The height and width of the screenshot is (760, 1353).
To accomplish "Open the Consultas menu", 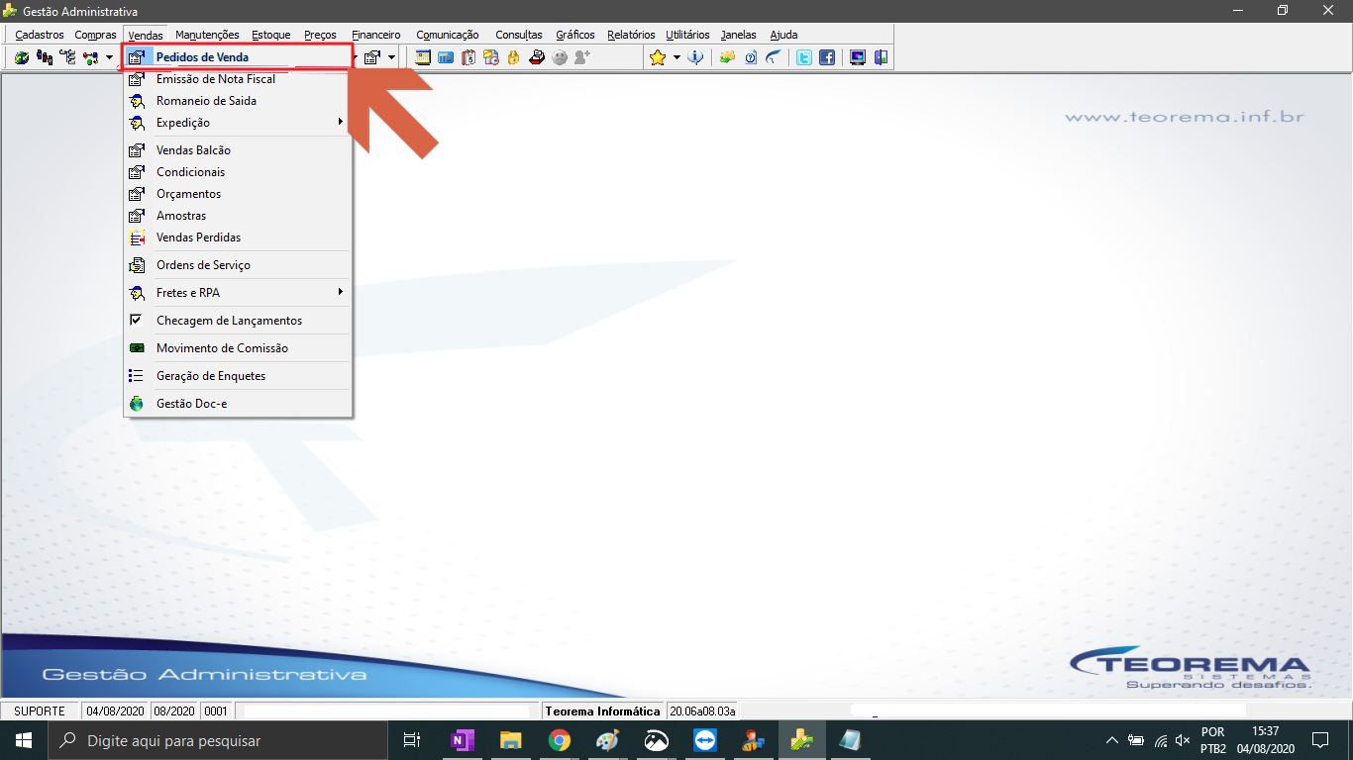I will tap(519, 35).
